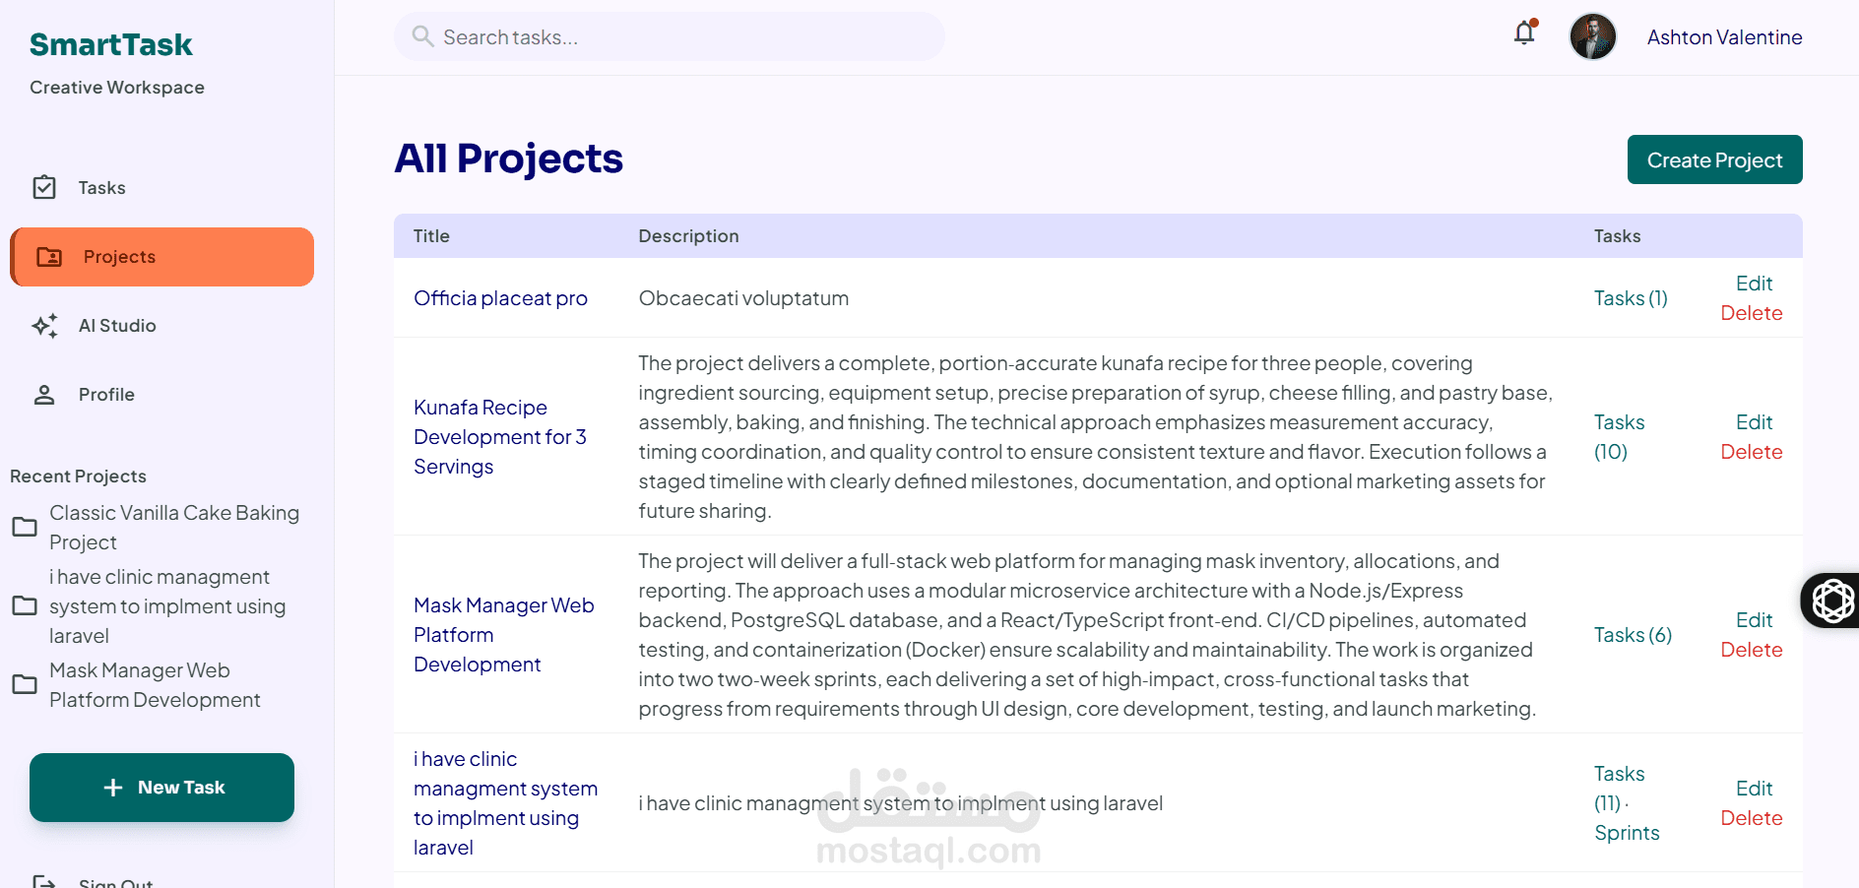Open the Officia placeat pro project title
Screen dimensions: 1859x888
click(500, 298)
